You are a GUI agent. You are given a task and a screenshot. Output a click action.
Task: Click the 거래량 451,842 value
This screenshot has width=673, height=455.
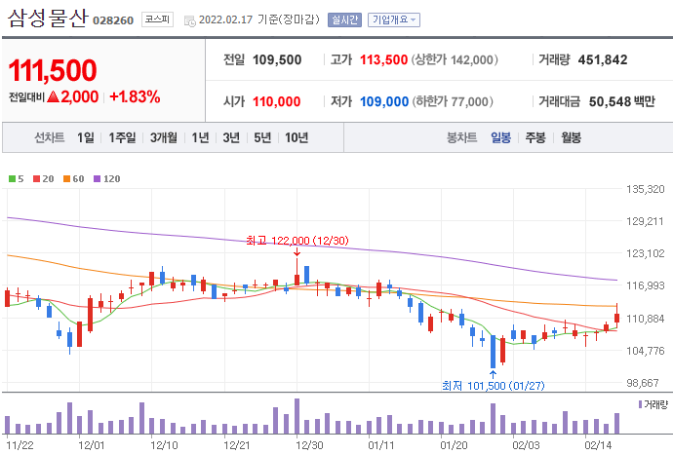[x=603, y=59]
